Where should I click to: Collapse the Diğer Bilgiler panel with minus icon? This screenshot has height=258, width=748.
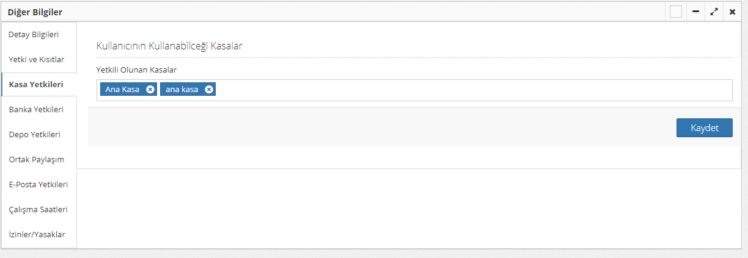click(x=695, y=12)
